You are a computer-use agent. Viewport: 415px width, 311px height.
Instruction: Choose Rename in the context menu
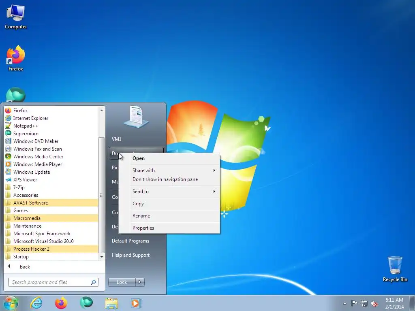169,216
